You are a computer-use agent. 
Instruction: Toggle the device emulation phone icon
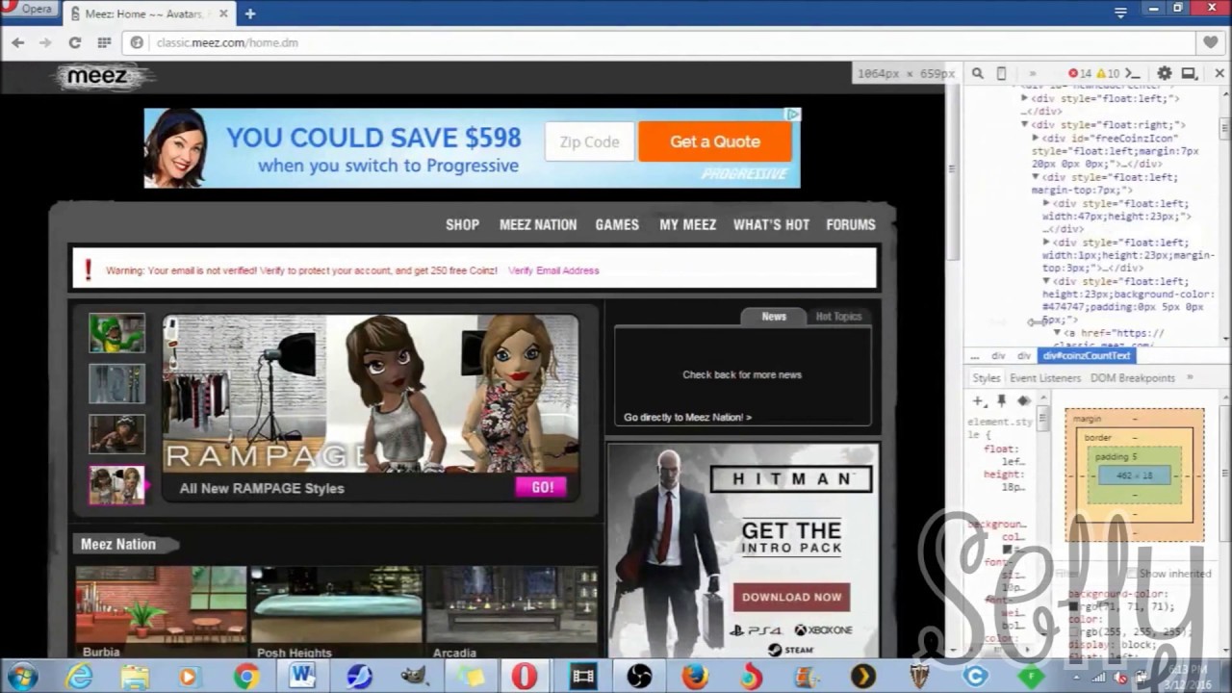point(1001,73)
